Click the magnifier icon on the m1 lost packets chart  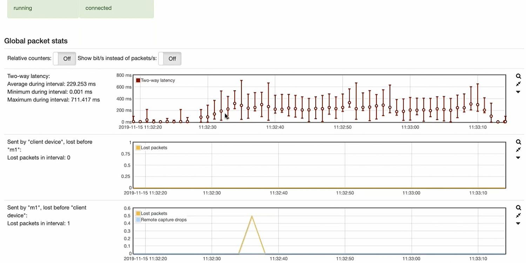[x=518, y=208]
